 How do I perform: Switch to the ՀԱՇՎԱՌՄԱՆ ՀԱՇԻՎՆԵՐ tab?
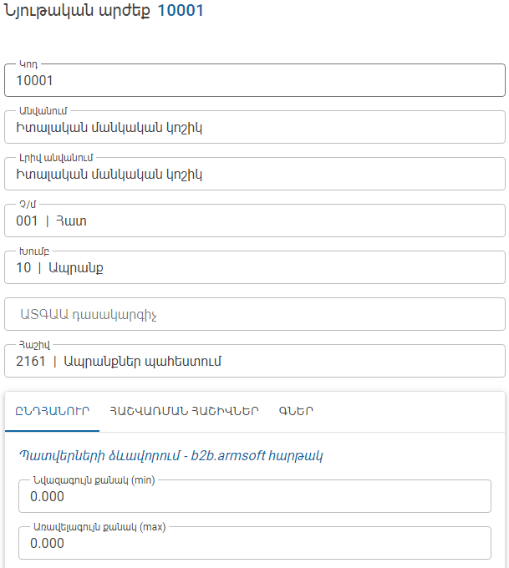[x=184, y=411]
